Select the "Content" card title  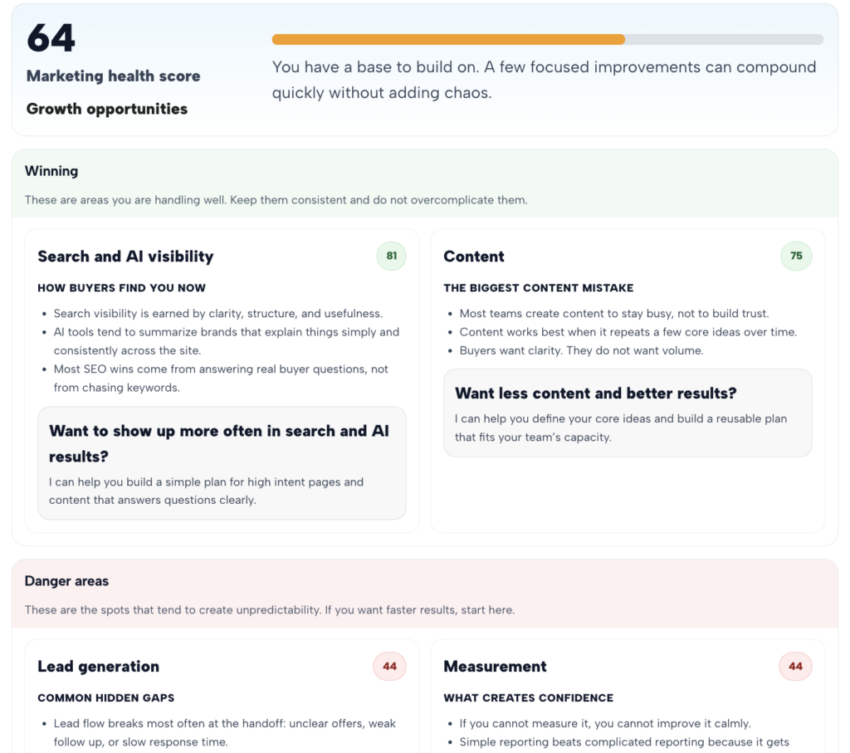[474, 257]
